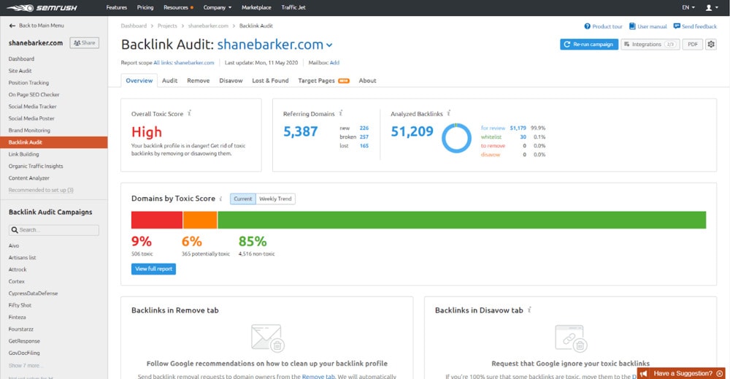
Task: Click the All links: shanebarker.com scope link
Action: [184, 62]
